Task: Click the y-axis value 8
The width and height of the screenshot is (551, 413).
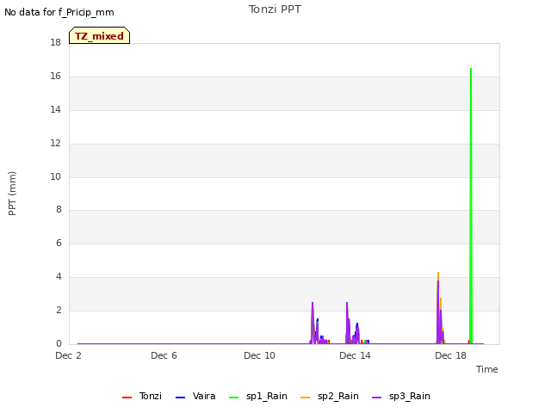Action: click(59, 210)
